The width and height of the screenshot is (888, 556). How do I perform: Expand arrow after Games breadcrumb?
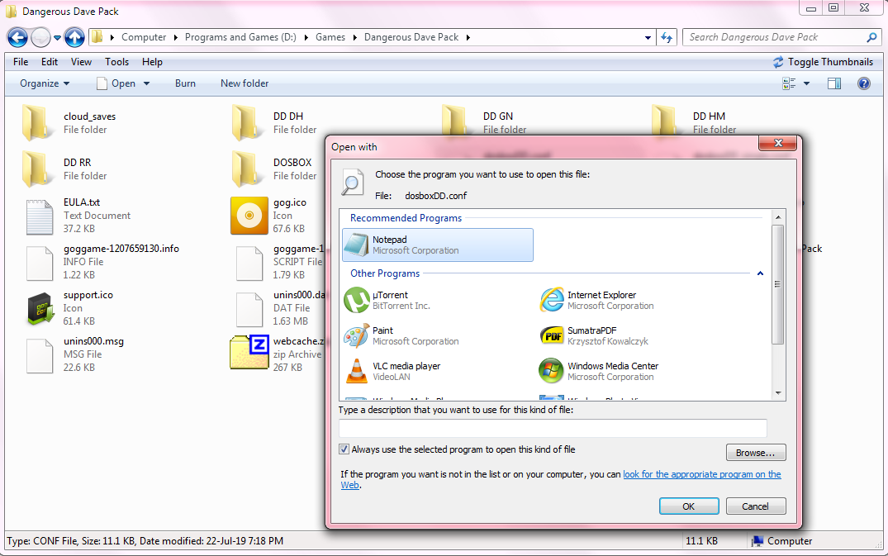click(354, 37)
